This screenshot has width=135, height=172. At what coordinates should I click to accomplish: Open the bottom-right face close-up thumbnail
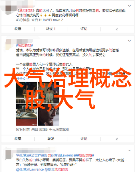pos(49,115)
